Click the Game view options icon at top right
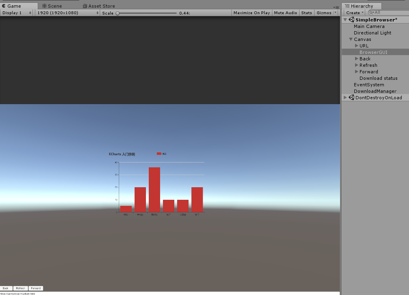The width and height of the screenshot is (409, 295). click(336, 6)
